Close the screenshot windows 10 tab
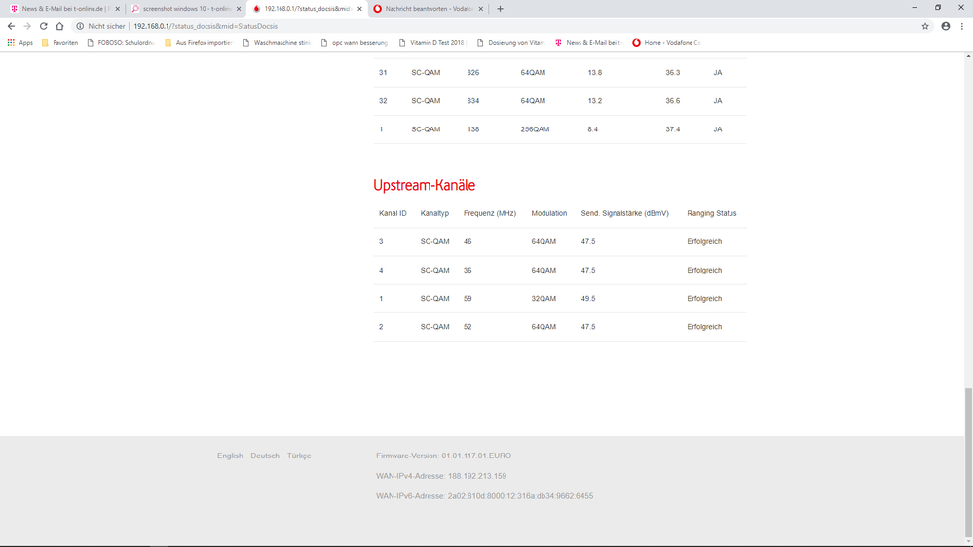973x547 pixels. point(239,9)
